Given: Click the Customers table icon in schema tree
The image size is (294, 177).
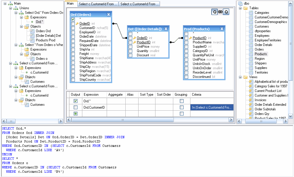Looking at the screenshot, I should (251, 26).
